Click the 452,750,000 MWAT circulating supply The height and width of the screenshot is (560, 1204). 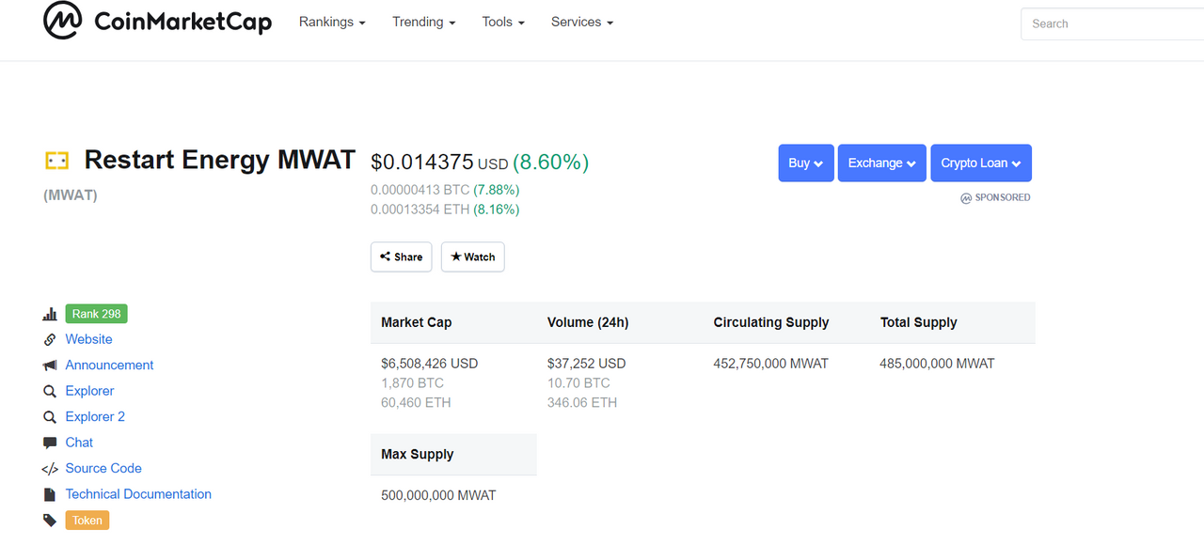[771, 364]
